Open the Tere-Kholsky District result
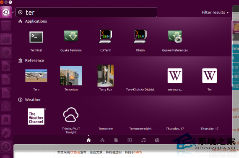The height and width of the screenshot is (158, 239). coord(140,89)
